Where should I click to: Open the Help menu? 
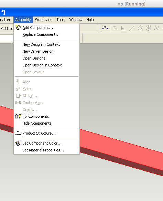90,20
